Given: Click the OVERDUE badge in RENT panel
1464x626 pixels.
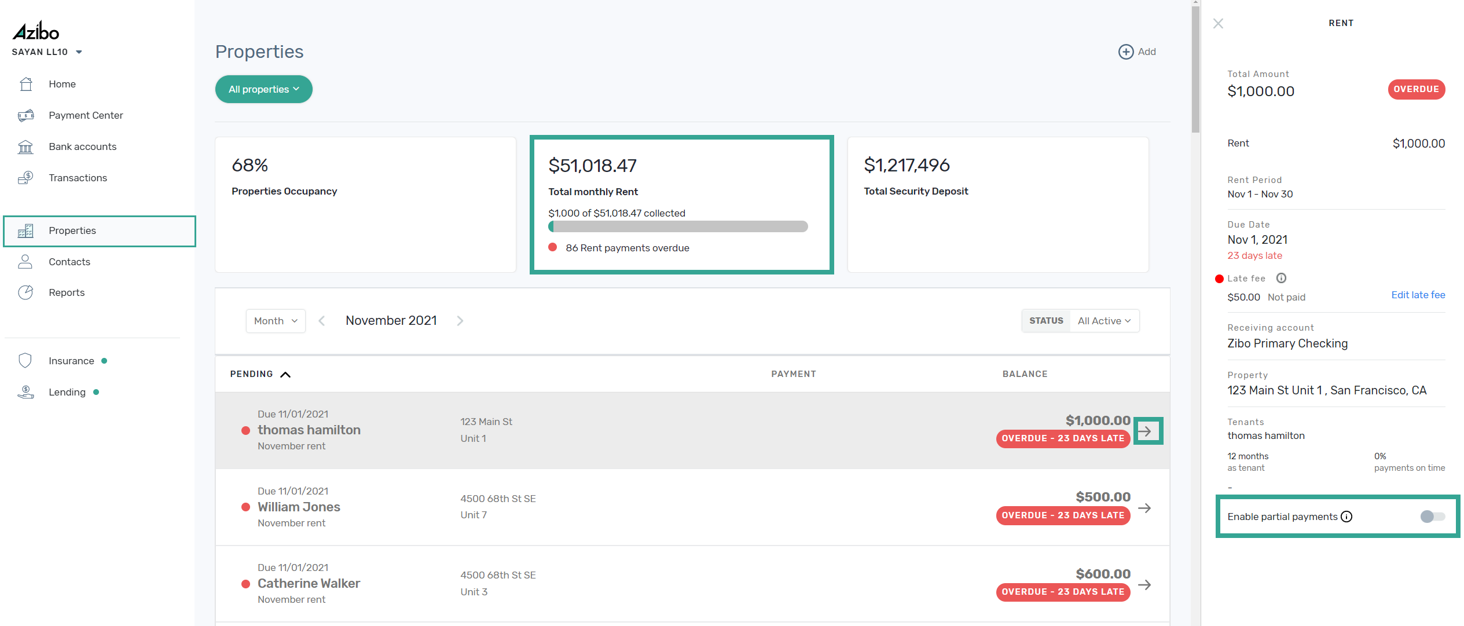Looking at the screenshot, I should tap(1416, 89).
